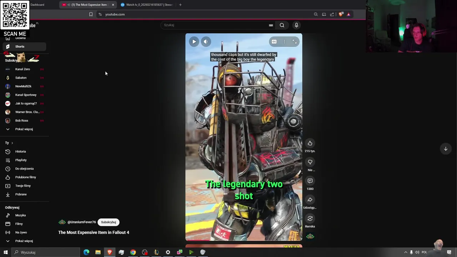Close The Most Expensive Item tab
This screenshot has width=457, height=257.
click(x=113, y=5)
